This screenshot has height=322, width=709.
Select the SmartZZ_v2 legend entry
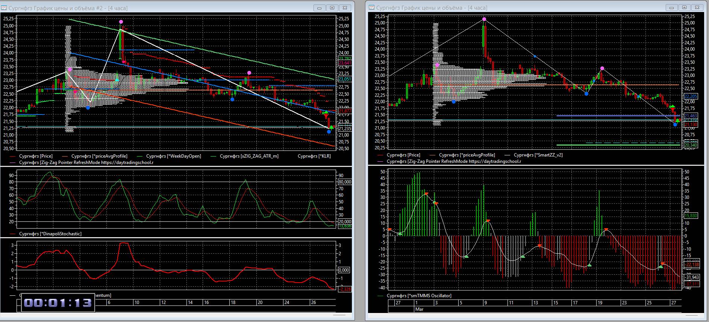click(x=538, y=155)
